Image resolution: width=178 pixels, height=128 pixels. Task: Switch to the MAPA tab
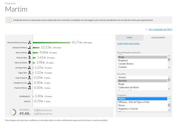[129, 38]
